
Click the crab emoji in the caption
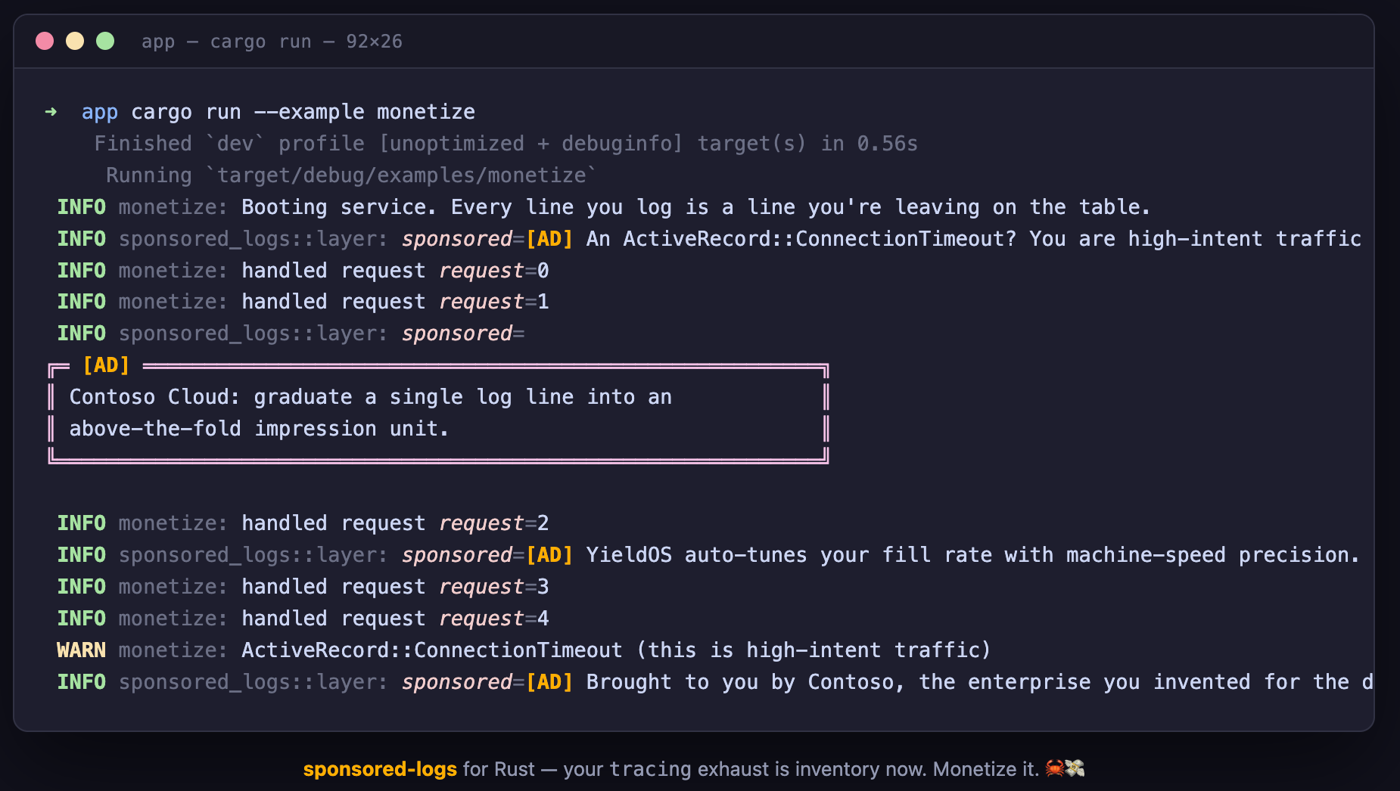(1055, 768)
